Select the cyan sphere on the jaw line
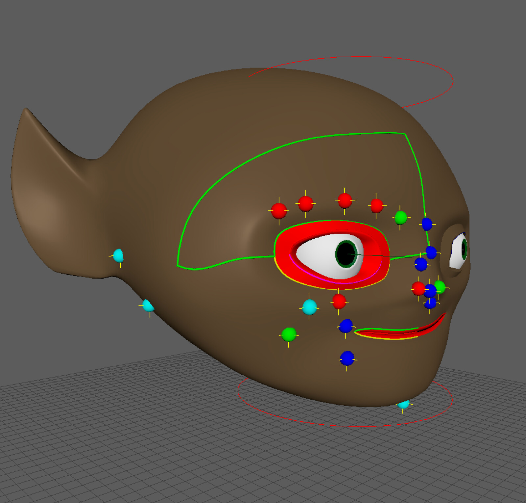The width and height of the screenshot is (526, 503). (x=148, y=306)
